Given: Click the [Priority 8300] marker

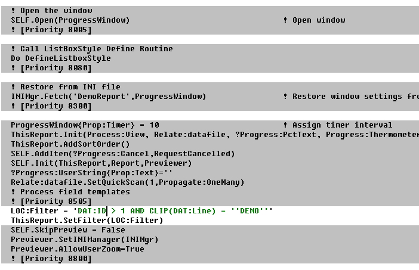Looking at the screenshot, I should tap(56, 106).
